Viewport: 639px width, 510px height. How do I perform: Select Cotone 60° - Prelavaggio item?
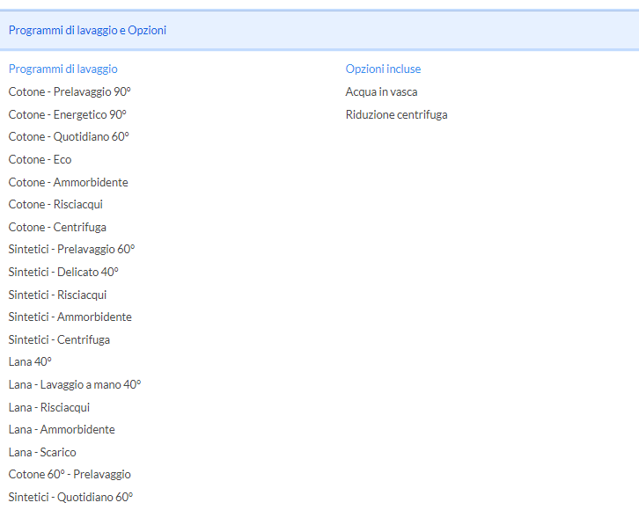click(70, 475)
